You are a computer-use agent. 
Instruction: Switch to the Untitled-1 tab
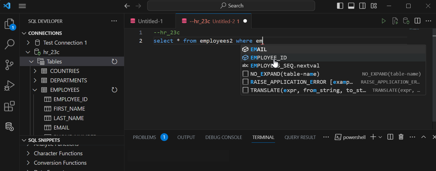tap(150, 21)
